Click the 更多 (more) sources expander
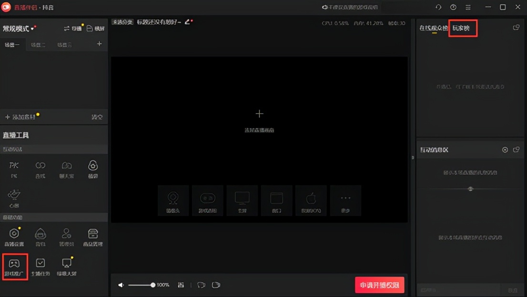This screenshot has height=297, width=527. pyautogui.click(x=345, y=200)
